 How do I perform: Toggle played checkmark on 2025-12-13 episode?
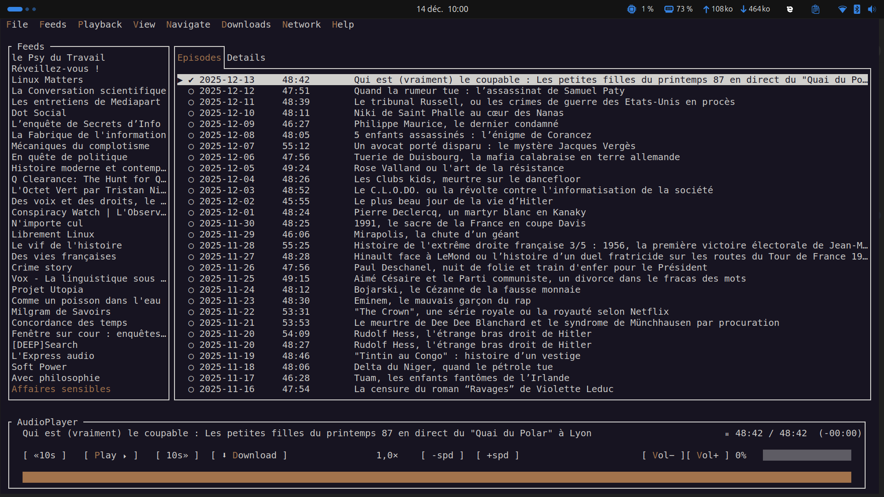191,80
